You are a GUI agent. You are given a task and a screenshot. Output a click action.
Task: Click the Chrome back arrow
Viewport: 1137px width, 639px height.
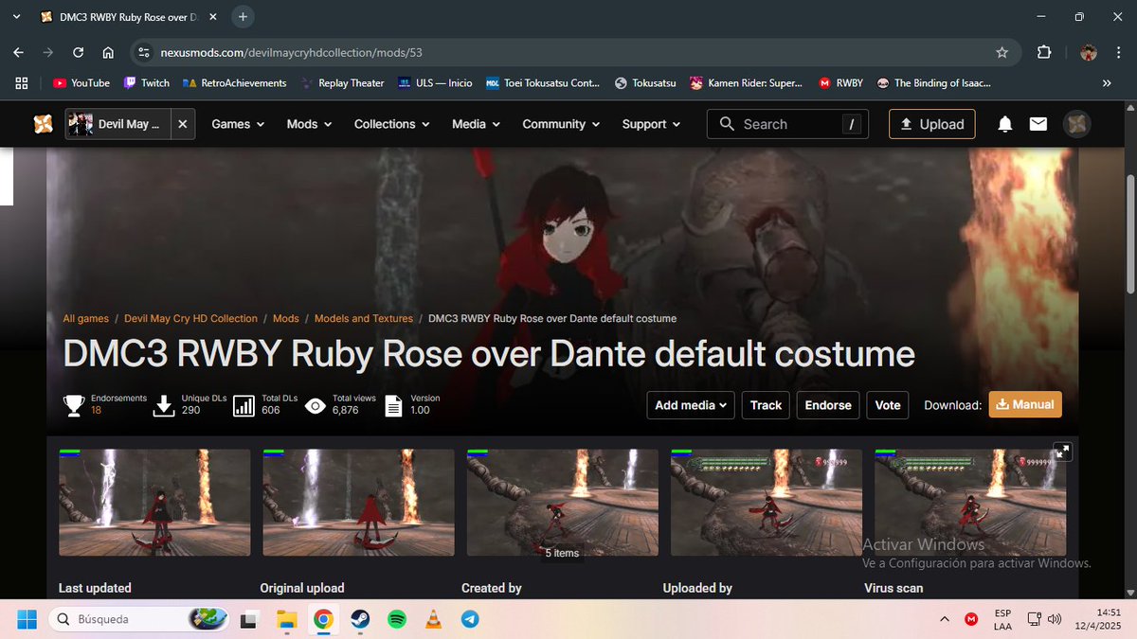click(x=19, y=53)
